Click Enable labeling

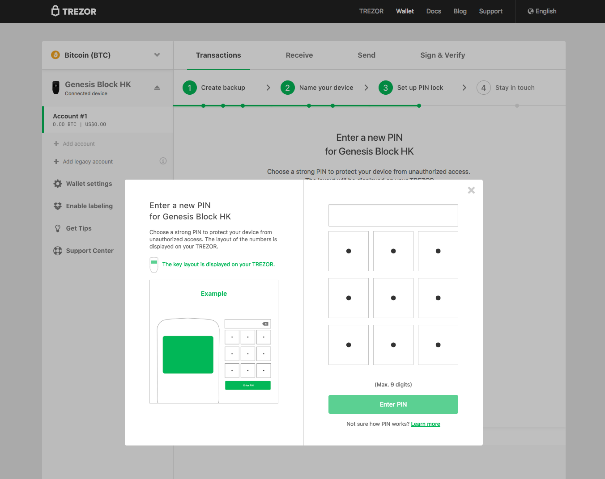pos(89,206)
